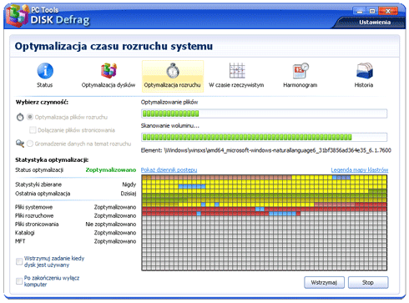The image size is (409, 303).
Task: Click the Pliki stronicowania row label
Action: tap(37, 225)
